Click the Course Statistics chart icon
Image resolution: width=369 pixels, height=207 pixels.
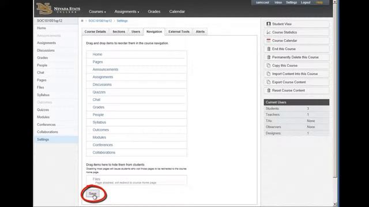tap(269, 32)
